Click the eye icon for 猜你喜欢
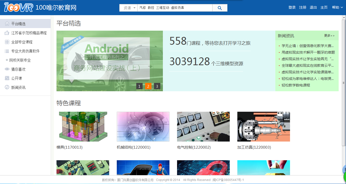This screenshot has width=346, height=184. point(7,69)
